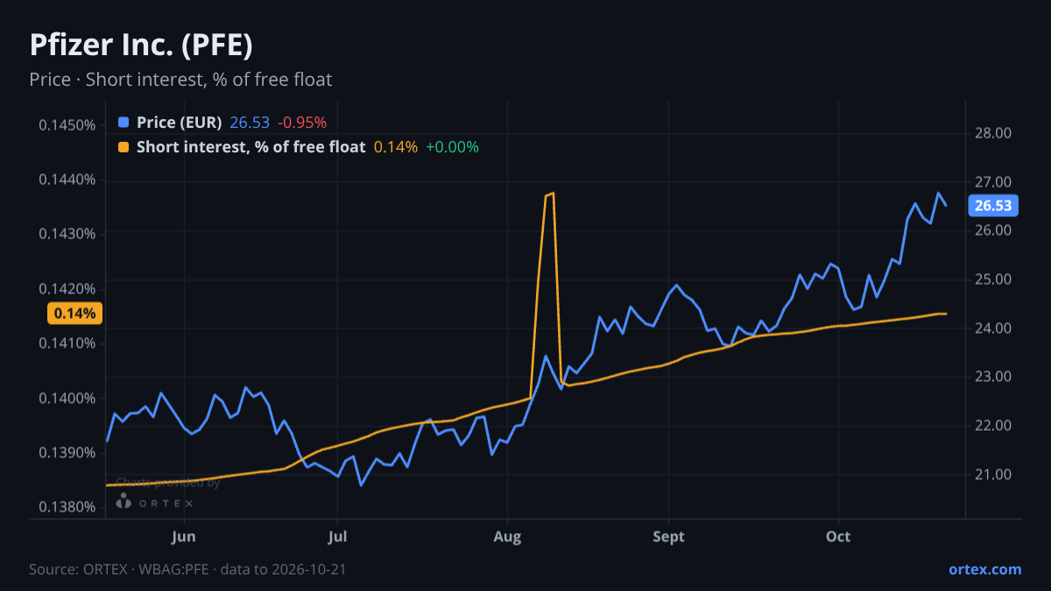The height and width of the screenshot is (591, 1051).
Task: Click the Jul label on time axis
Action: [x=337, y=535]
